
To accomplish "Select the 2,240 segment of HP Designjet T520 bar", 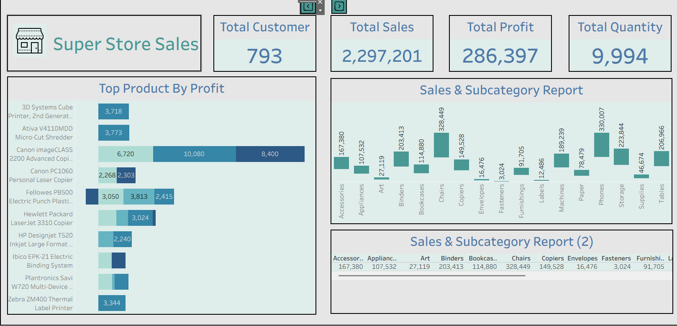I will (123, 239).
